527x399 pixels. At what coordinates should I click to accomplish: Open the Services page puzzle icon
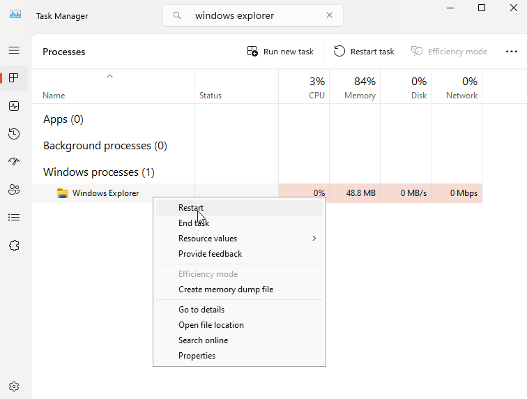[x=14, y=246]
